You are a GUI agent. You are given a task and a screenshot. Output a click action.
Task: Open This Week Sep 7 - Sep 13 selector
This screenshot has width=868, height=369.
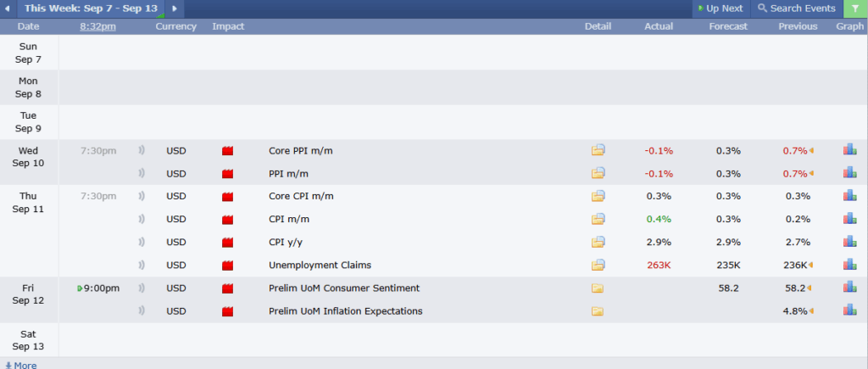91,8
